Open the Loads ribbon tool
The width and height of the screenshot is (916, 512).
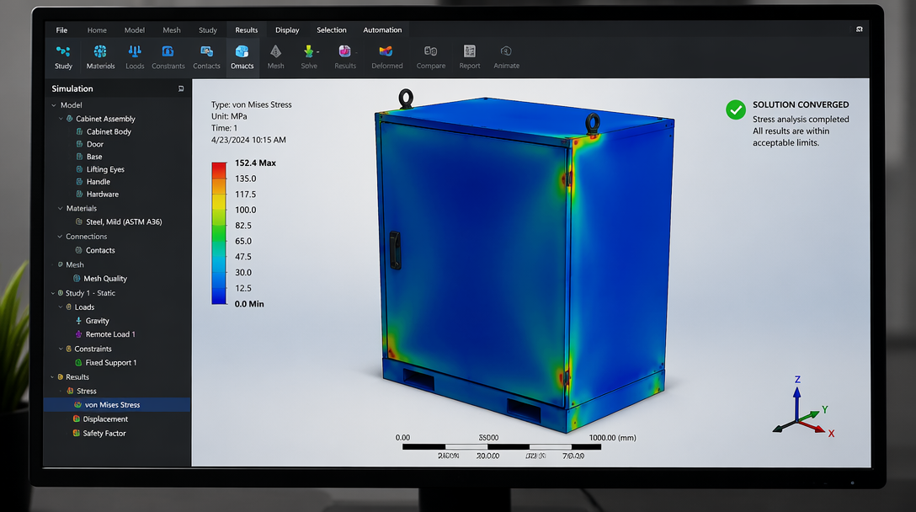tap(135, 57)
